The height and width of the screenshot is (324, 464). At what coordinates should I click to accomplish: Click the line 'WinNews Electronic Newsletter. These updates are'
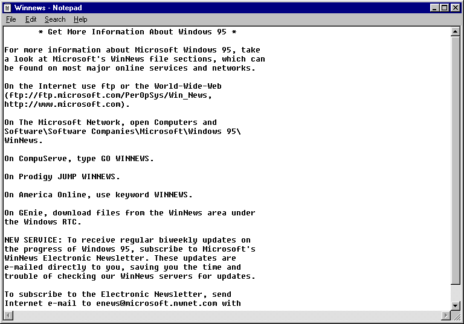coord(120,258)
